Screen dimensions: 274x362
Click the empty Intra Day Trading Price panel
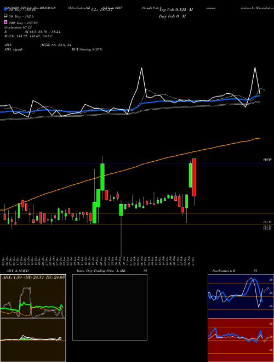[110, 307]
